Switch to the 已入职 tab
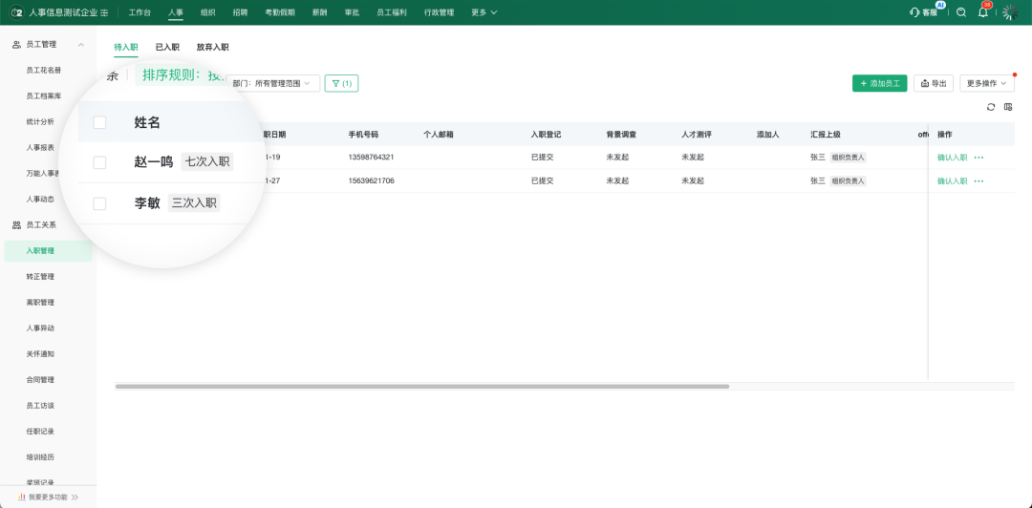This screenshot has height=508, width=1032. coord(167,47)
